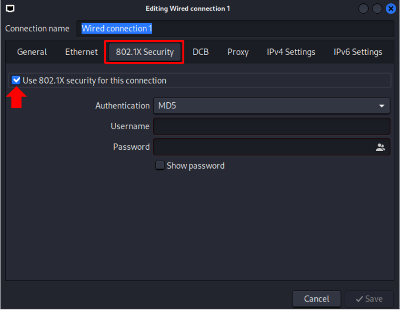Open the Authentication MD5 dropdown
400x310 pixels.
click(271, 106)
